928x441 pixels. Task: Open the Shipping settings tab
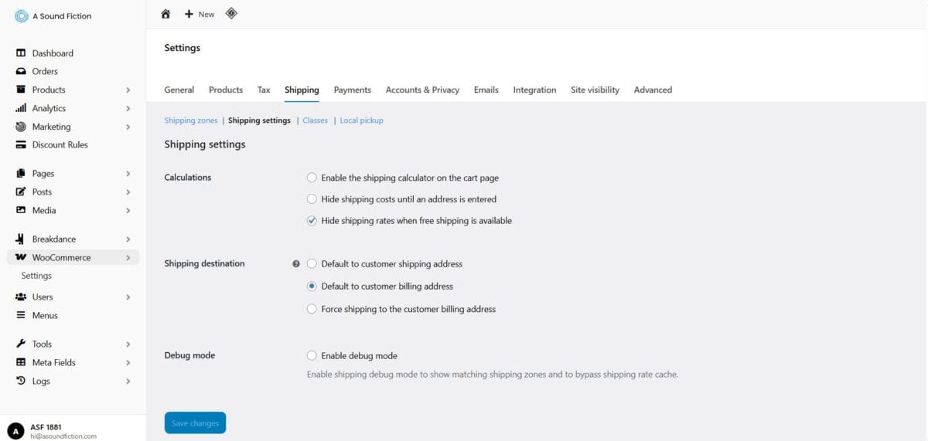pyautogui.click(x=302, y=90)
